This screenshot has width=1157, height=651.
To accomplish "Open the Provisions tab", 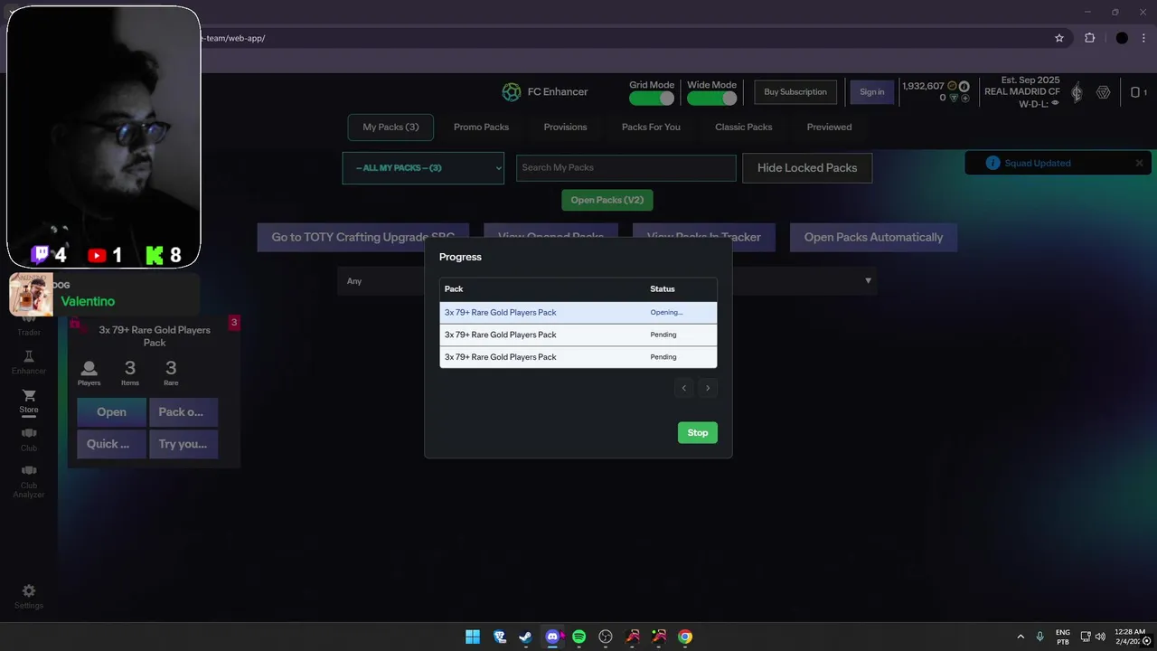I will [565, 127].
